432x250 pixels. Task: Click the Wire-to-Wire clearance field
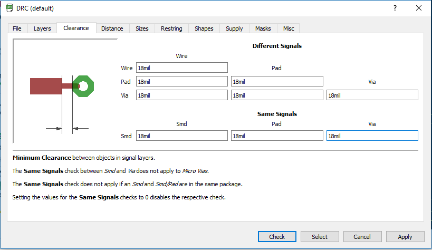182,68
